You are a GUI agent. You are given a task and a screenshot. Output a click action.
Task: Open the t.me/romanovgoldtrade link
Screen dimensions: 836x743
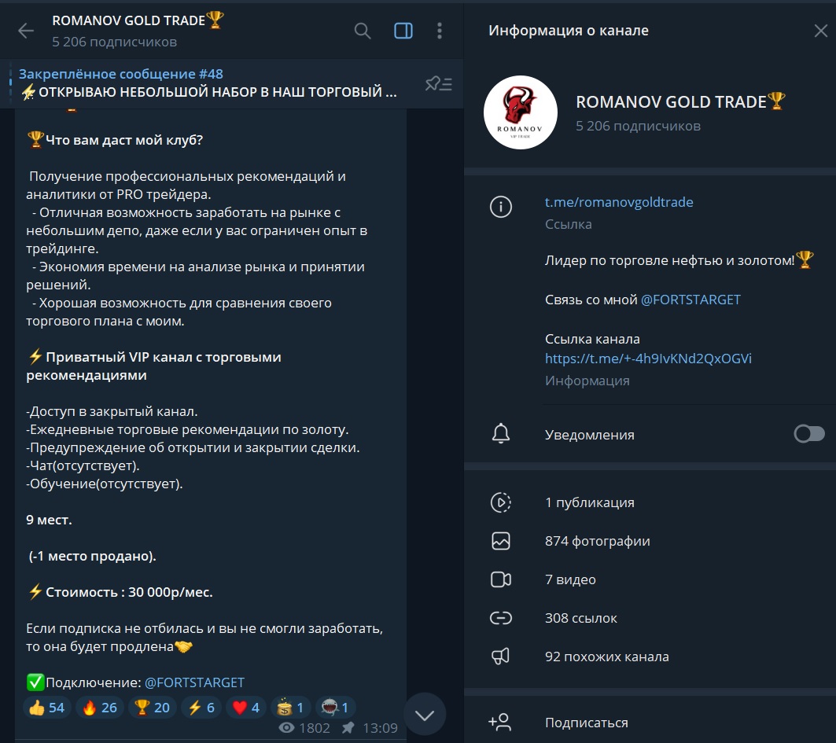(619, 202)
